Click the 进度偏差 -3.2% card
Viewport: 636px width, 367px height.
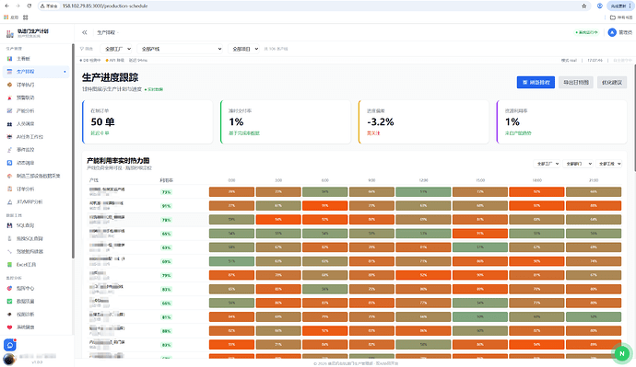tap(423, 121)
